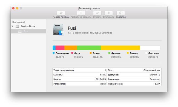Click the blue Программы storage bar segment
The image size is (178, 107).
click(54, 48)
